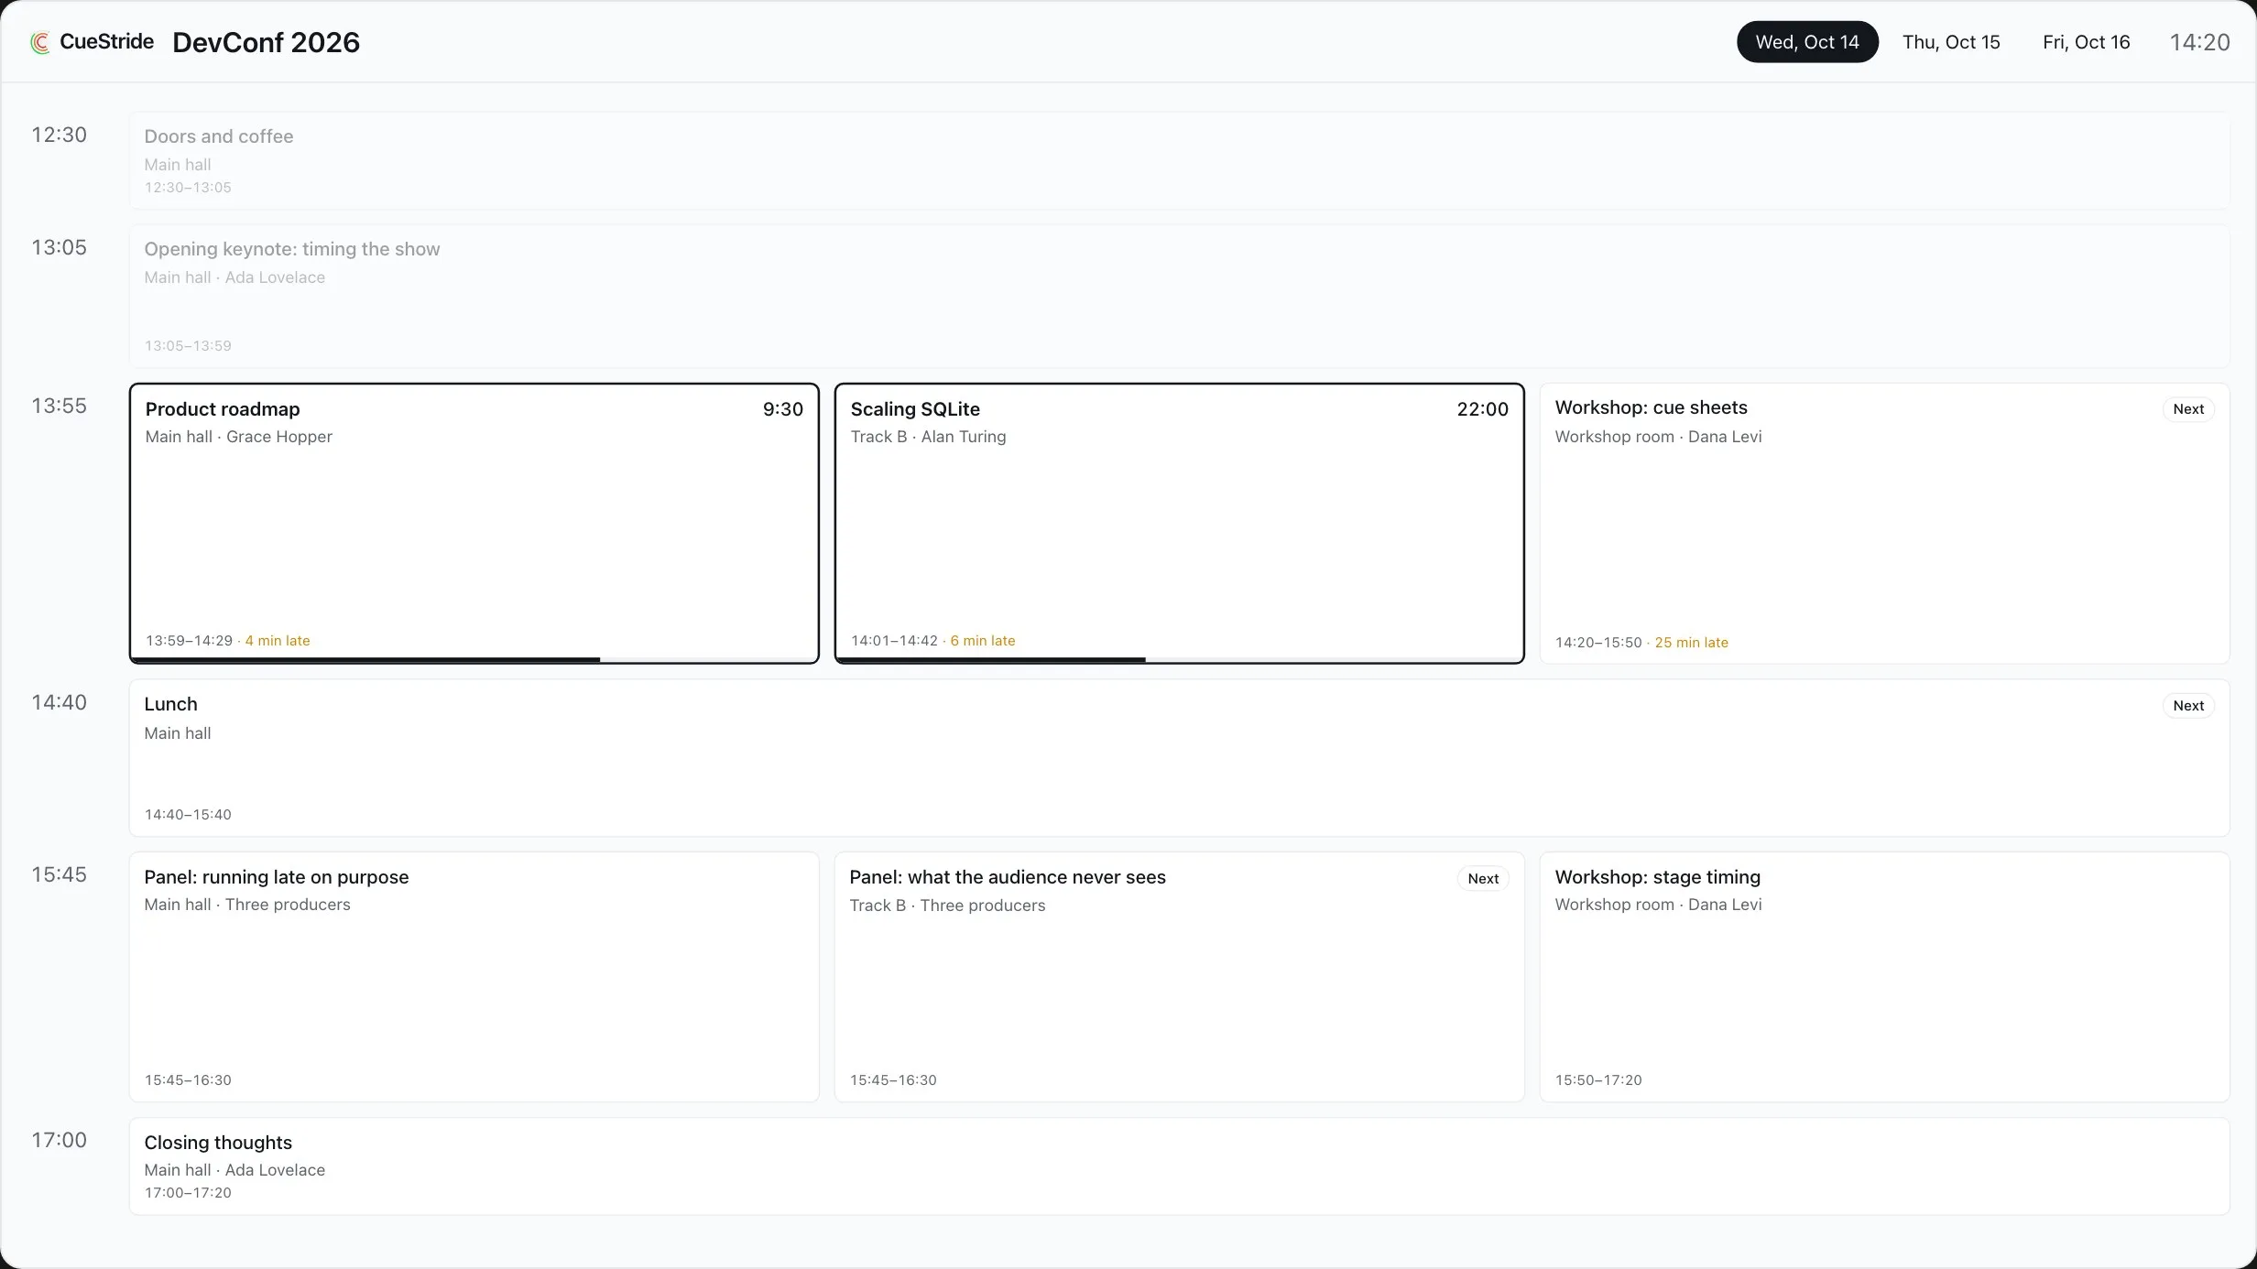The width and height of the screenshot is (2257, 1269).
Task: Open the Lunch session title
Action: click(x=170, y=704)
